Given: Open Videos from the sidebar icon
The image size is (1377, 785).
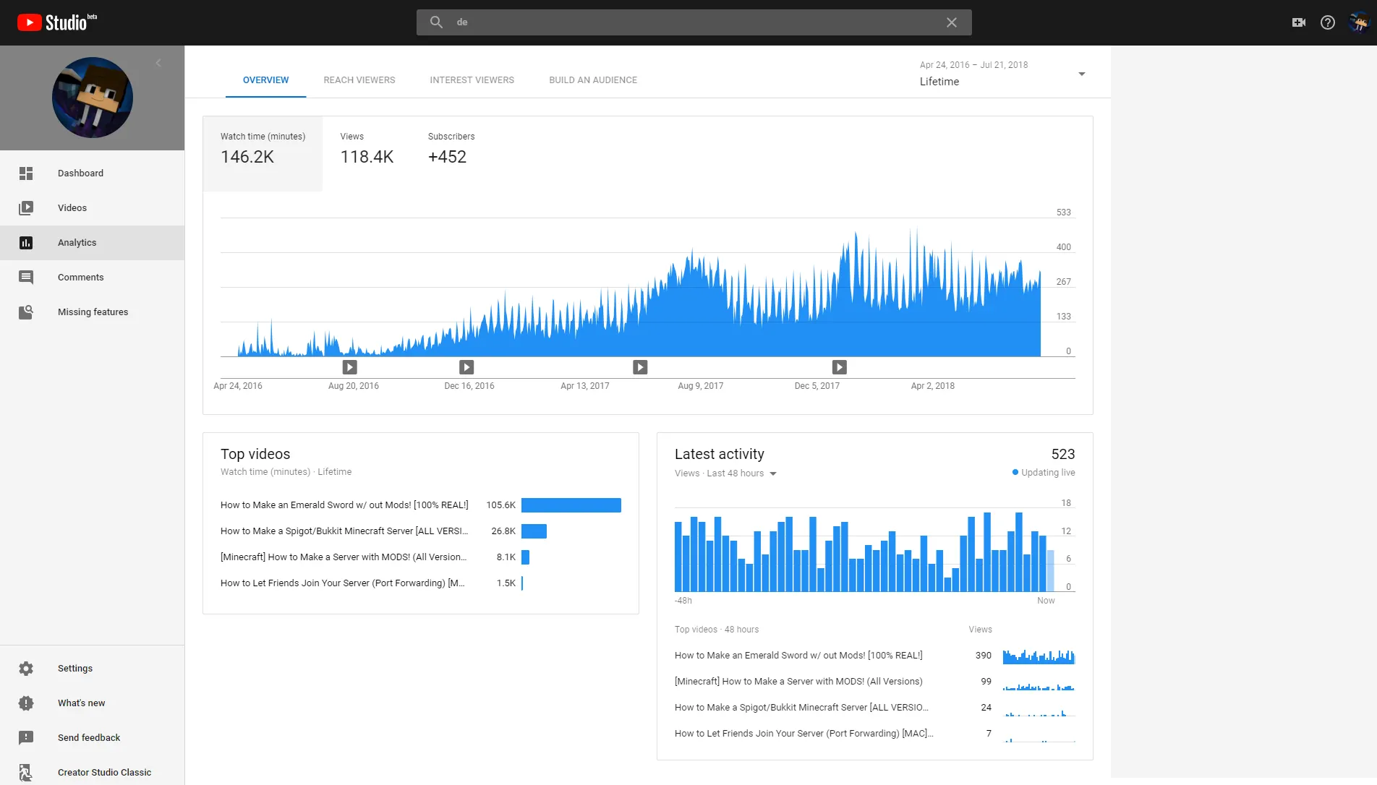Looking at the screenshot, I should 26,208.
